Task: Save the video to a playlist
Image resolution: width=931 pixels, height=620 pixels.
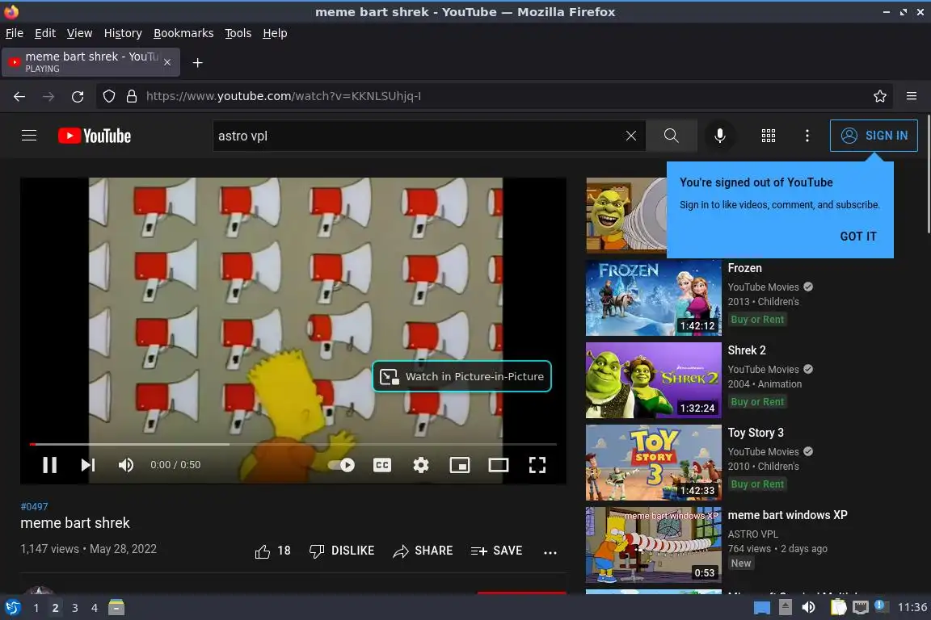Action: point(496,551)
